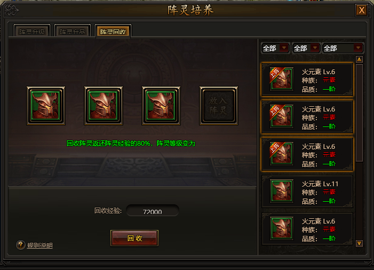Viewport: 374px width, 270px height.
Task: Select the last 火元素 Lv.6 entry
Action: (307, 229)
